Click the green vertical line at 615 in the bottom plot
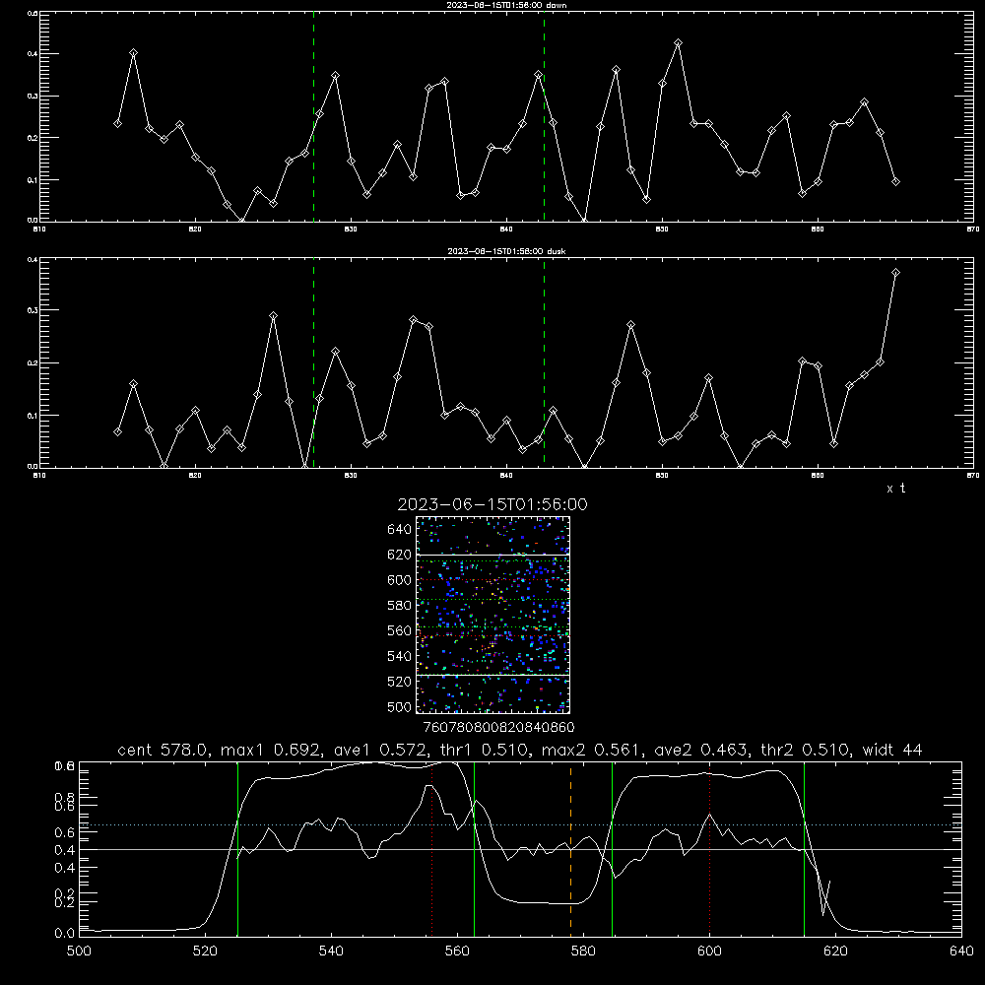Viewport: 985px width, 985px height. click(x=804, y=848)
